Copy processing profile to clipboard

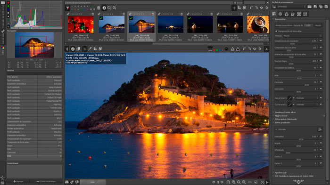(x=321, y=7)
